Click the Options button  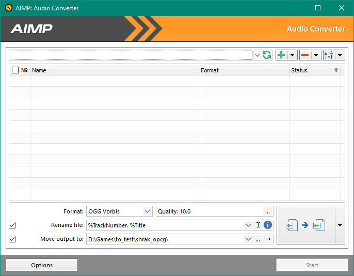[x=42, y=265]
